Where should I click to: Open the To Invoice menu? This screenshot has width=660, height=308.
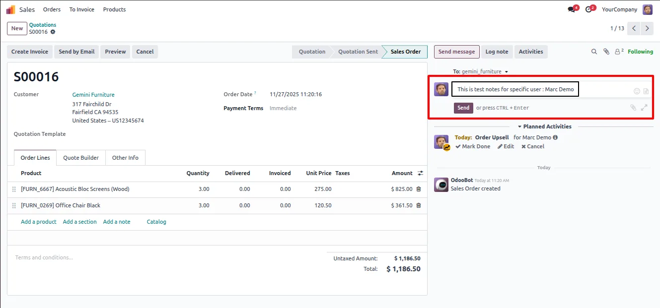83,9
